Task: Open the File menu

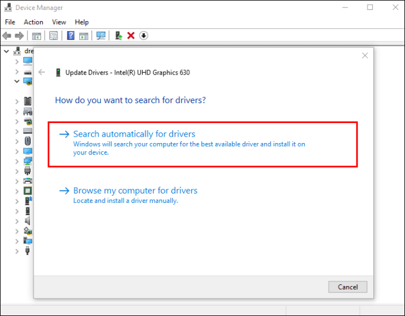Action: [x=10, y=22]
